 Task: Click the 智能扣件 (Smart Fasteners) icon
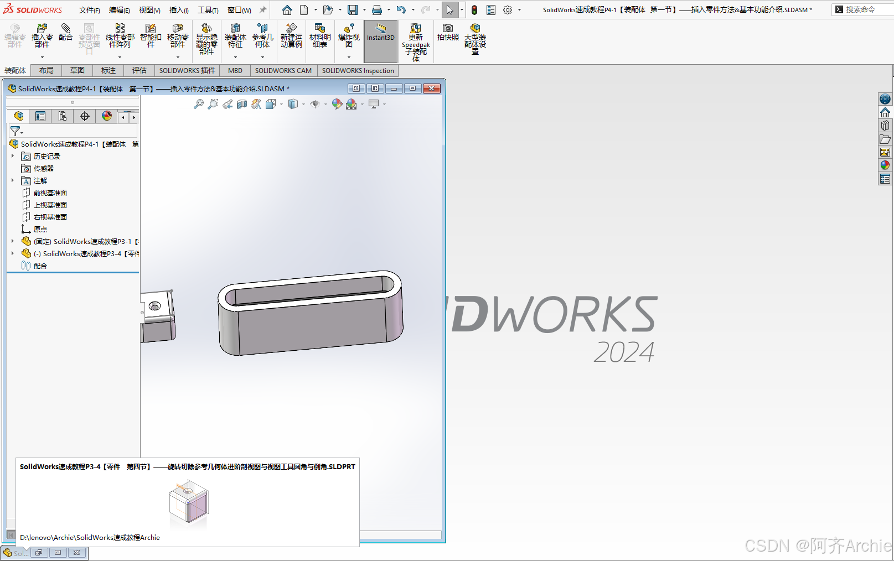point(151,35)
